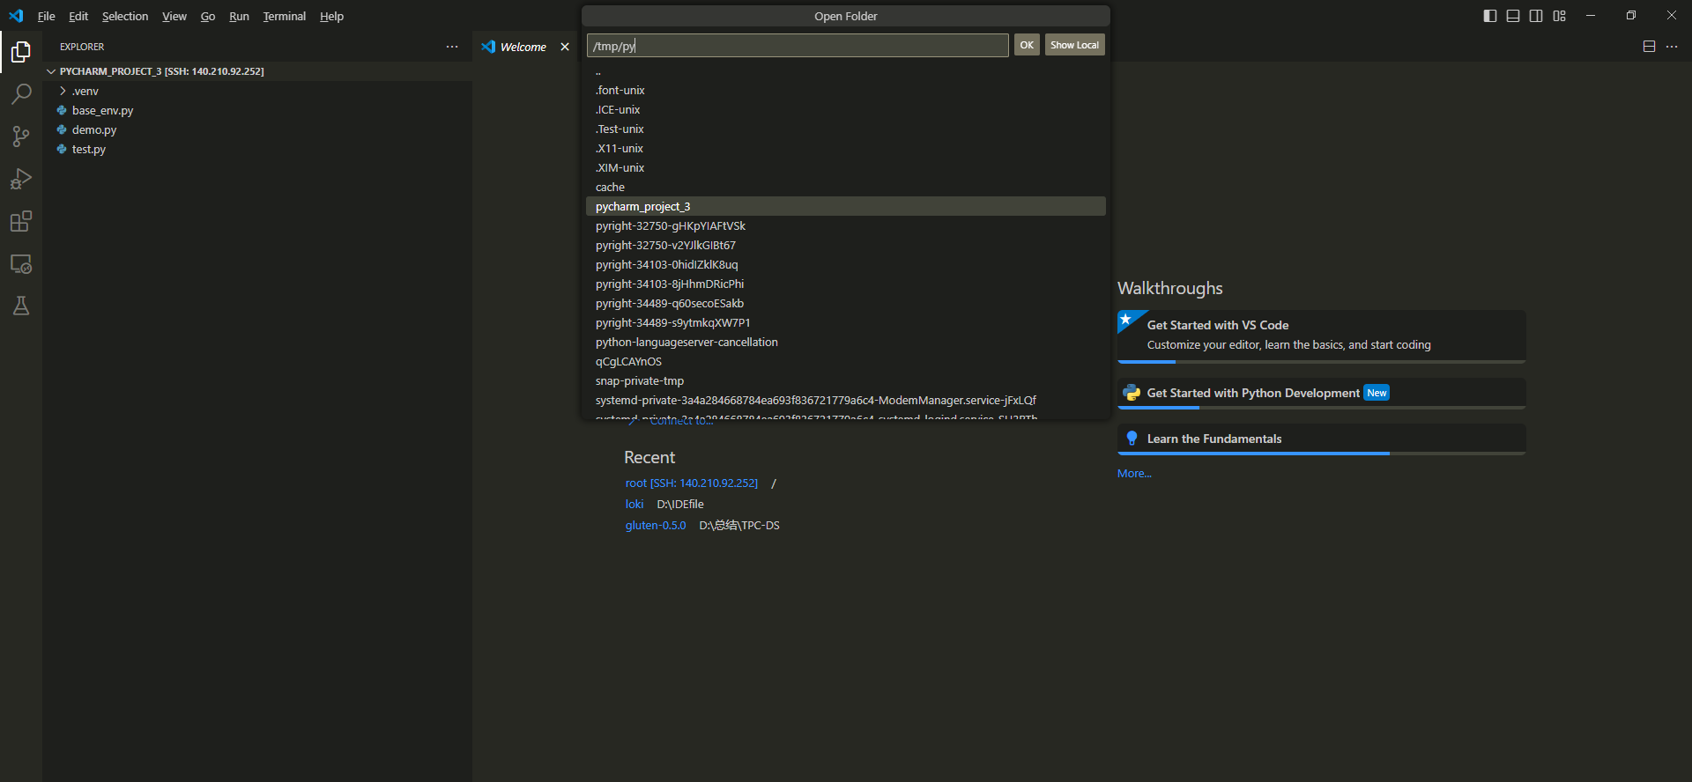Click base_env.py Python file icon
Screen dimensions: 1692x782
(62, 110)
